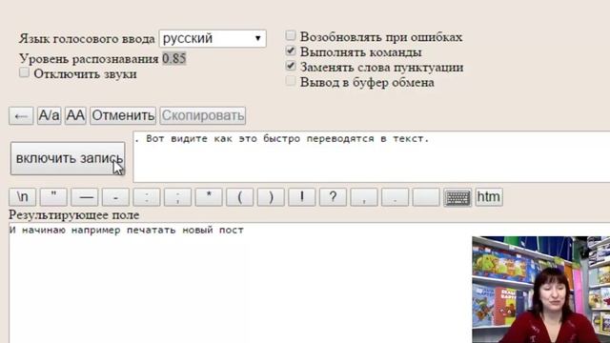The width and height of the screenshot is (610, 343).
Task: Insert the asterisk symbol
Action: [x=209, y=197]
